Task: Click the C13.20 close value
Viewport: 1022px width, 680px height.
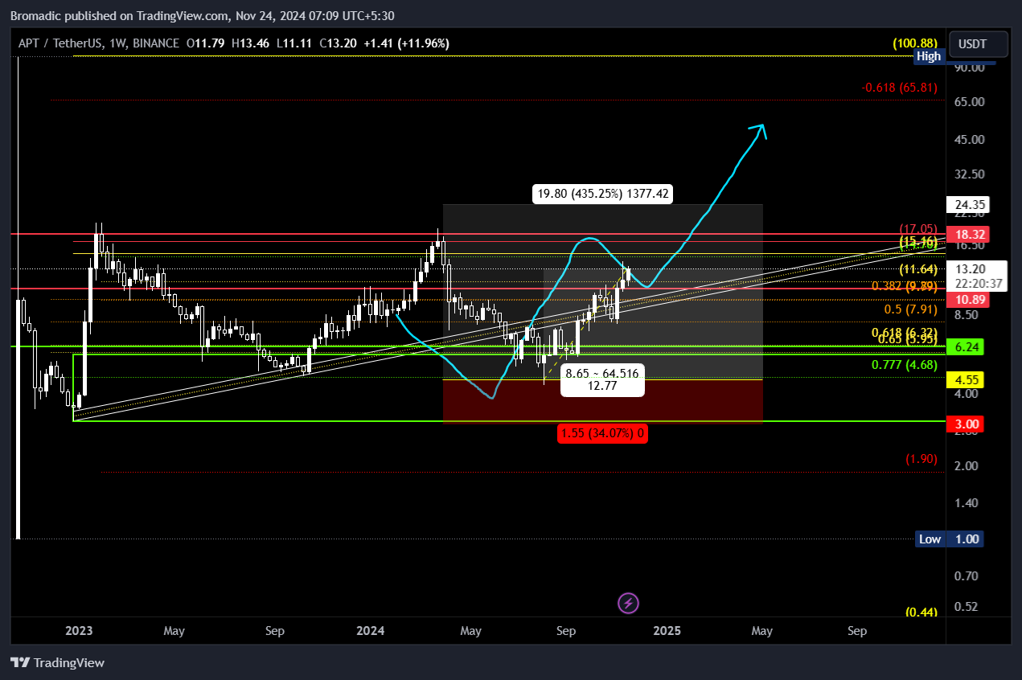Action: point(338,43)
